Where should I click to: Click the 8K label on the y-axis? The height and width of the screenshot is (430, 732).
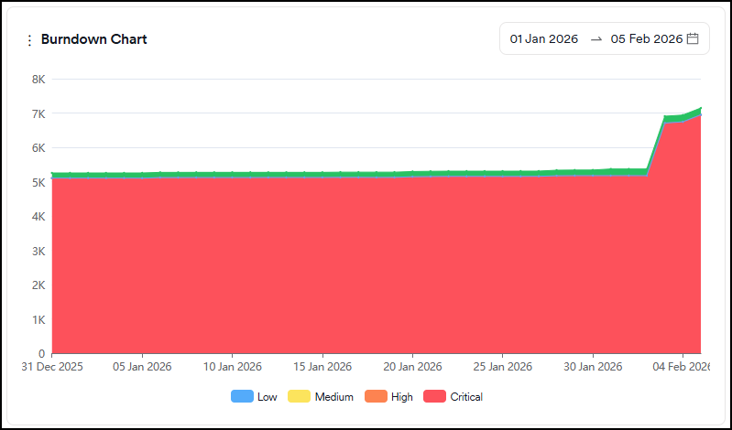click(x=38, y=80)
